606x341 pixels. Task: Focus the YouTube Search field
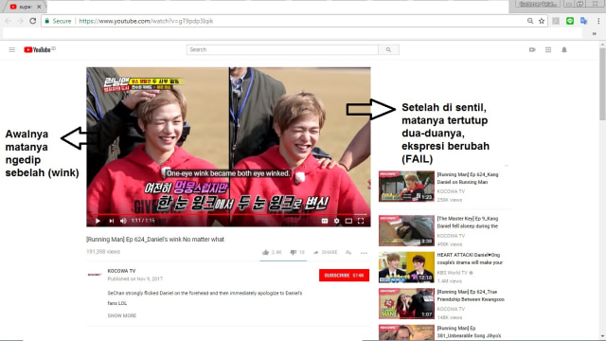click(282, 49)
